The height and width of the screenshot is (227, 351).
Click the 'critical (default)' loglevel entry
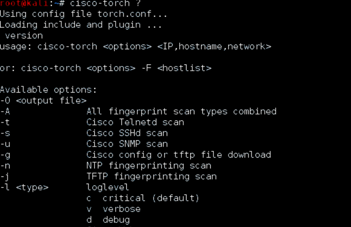(x=151, y=198)
